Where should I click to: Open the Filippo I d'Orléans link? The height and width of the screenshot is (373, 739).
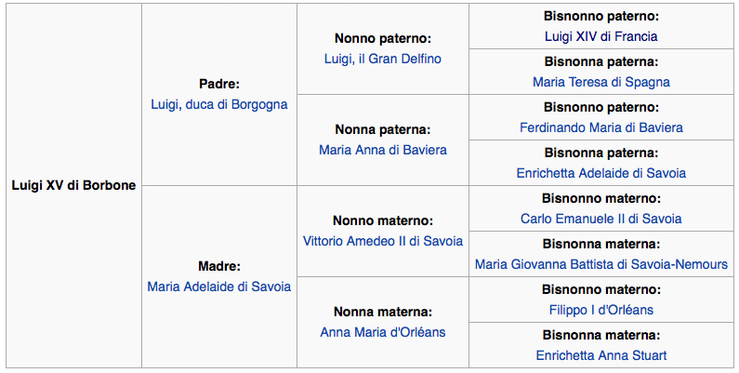(x=600, y=310)
